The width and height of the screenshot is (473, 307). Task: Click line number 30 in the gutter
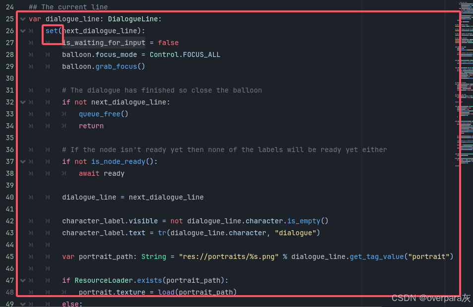pos(9,78)
